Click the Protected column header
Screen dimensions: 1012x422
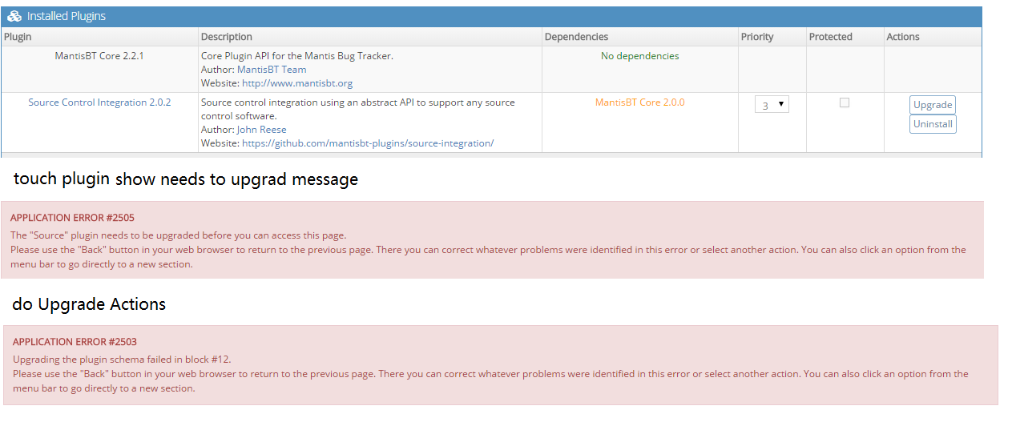[x=830, y=37]
